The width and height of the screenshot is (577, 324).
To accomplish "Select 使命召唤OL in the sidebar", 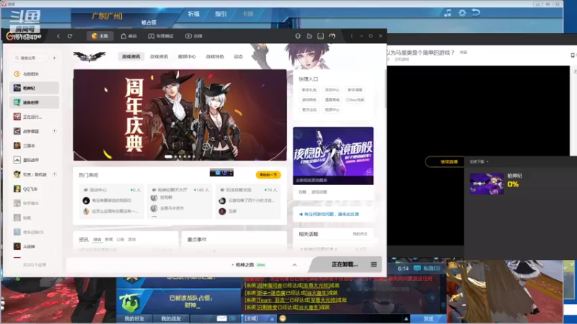I will (x=34, y=232).
